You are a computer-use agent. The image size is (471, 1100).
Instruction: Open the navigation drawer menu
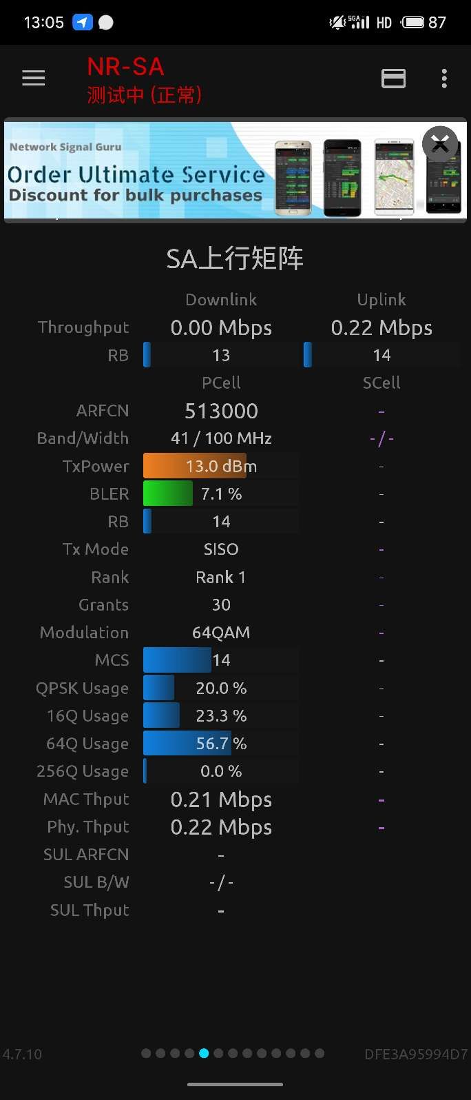click(33, 78)
